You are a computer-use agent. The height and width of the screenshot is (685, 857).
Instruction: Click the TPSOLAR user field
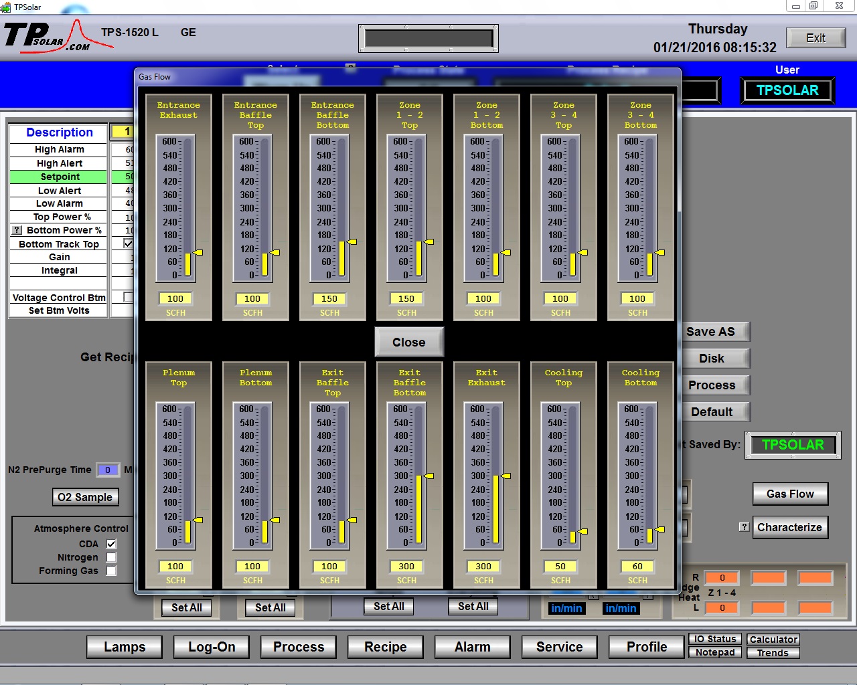(x=787, y=90)
